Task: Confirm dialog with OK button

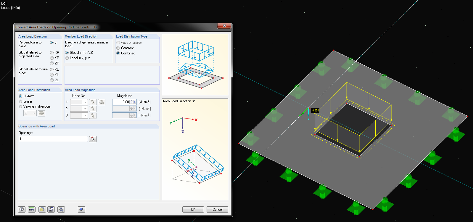Action: pos(193,209)
